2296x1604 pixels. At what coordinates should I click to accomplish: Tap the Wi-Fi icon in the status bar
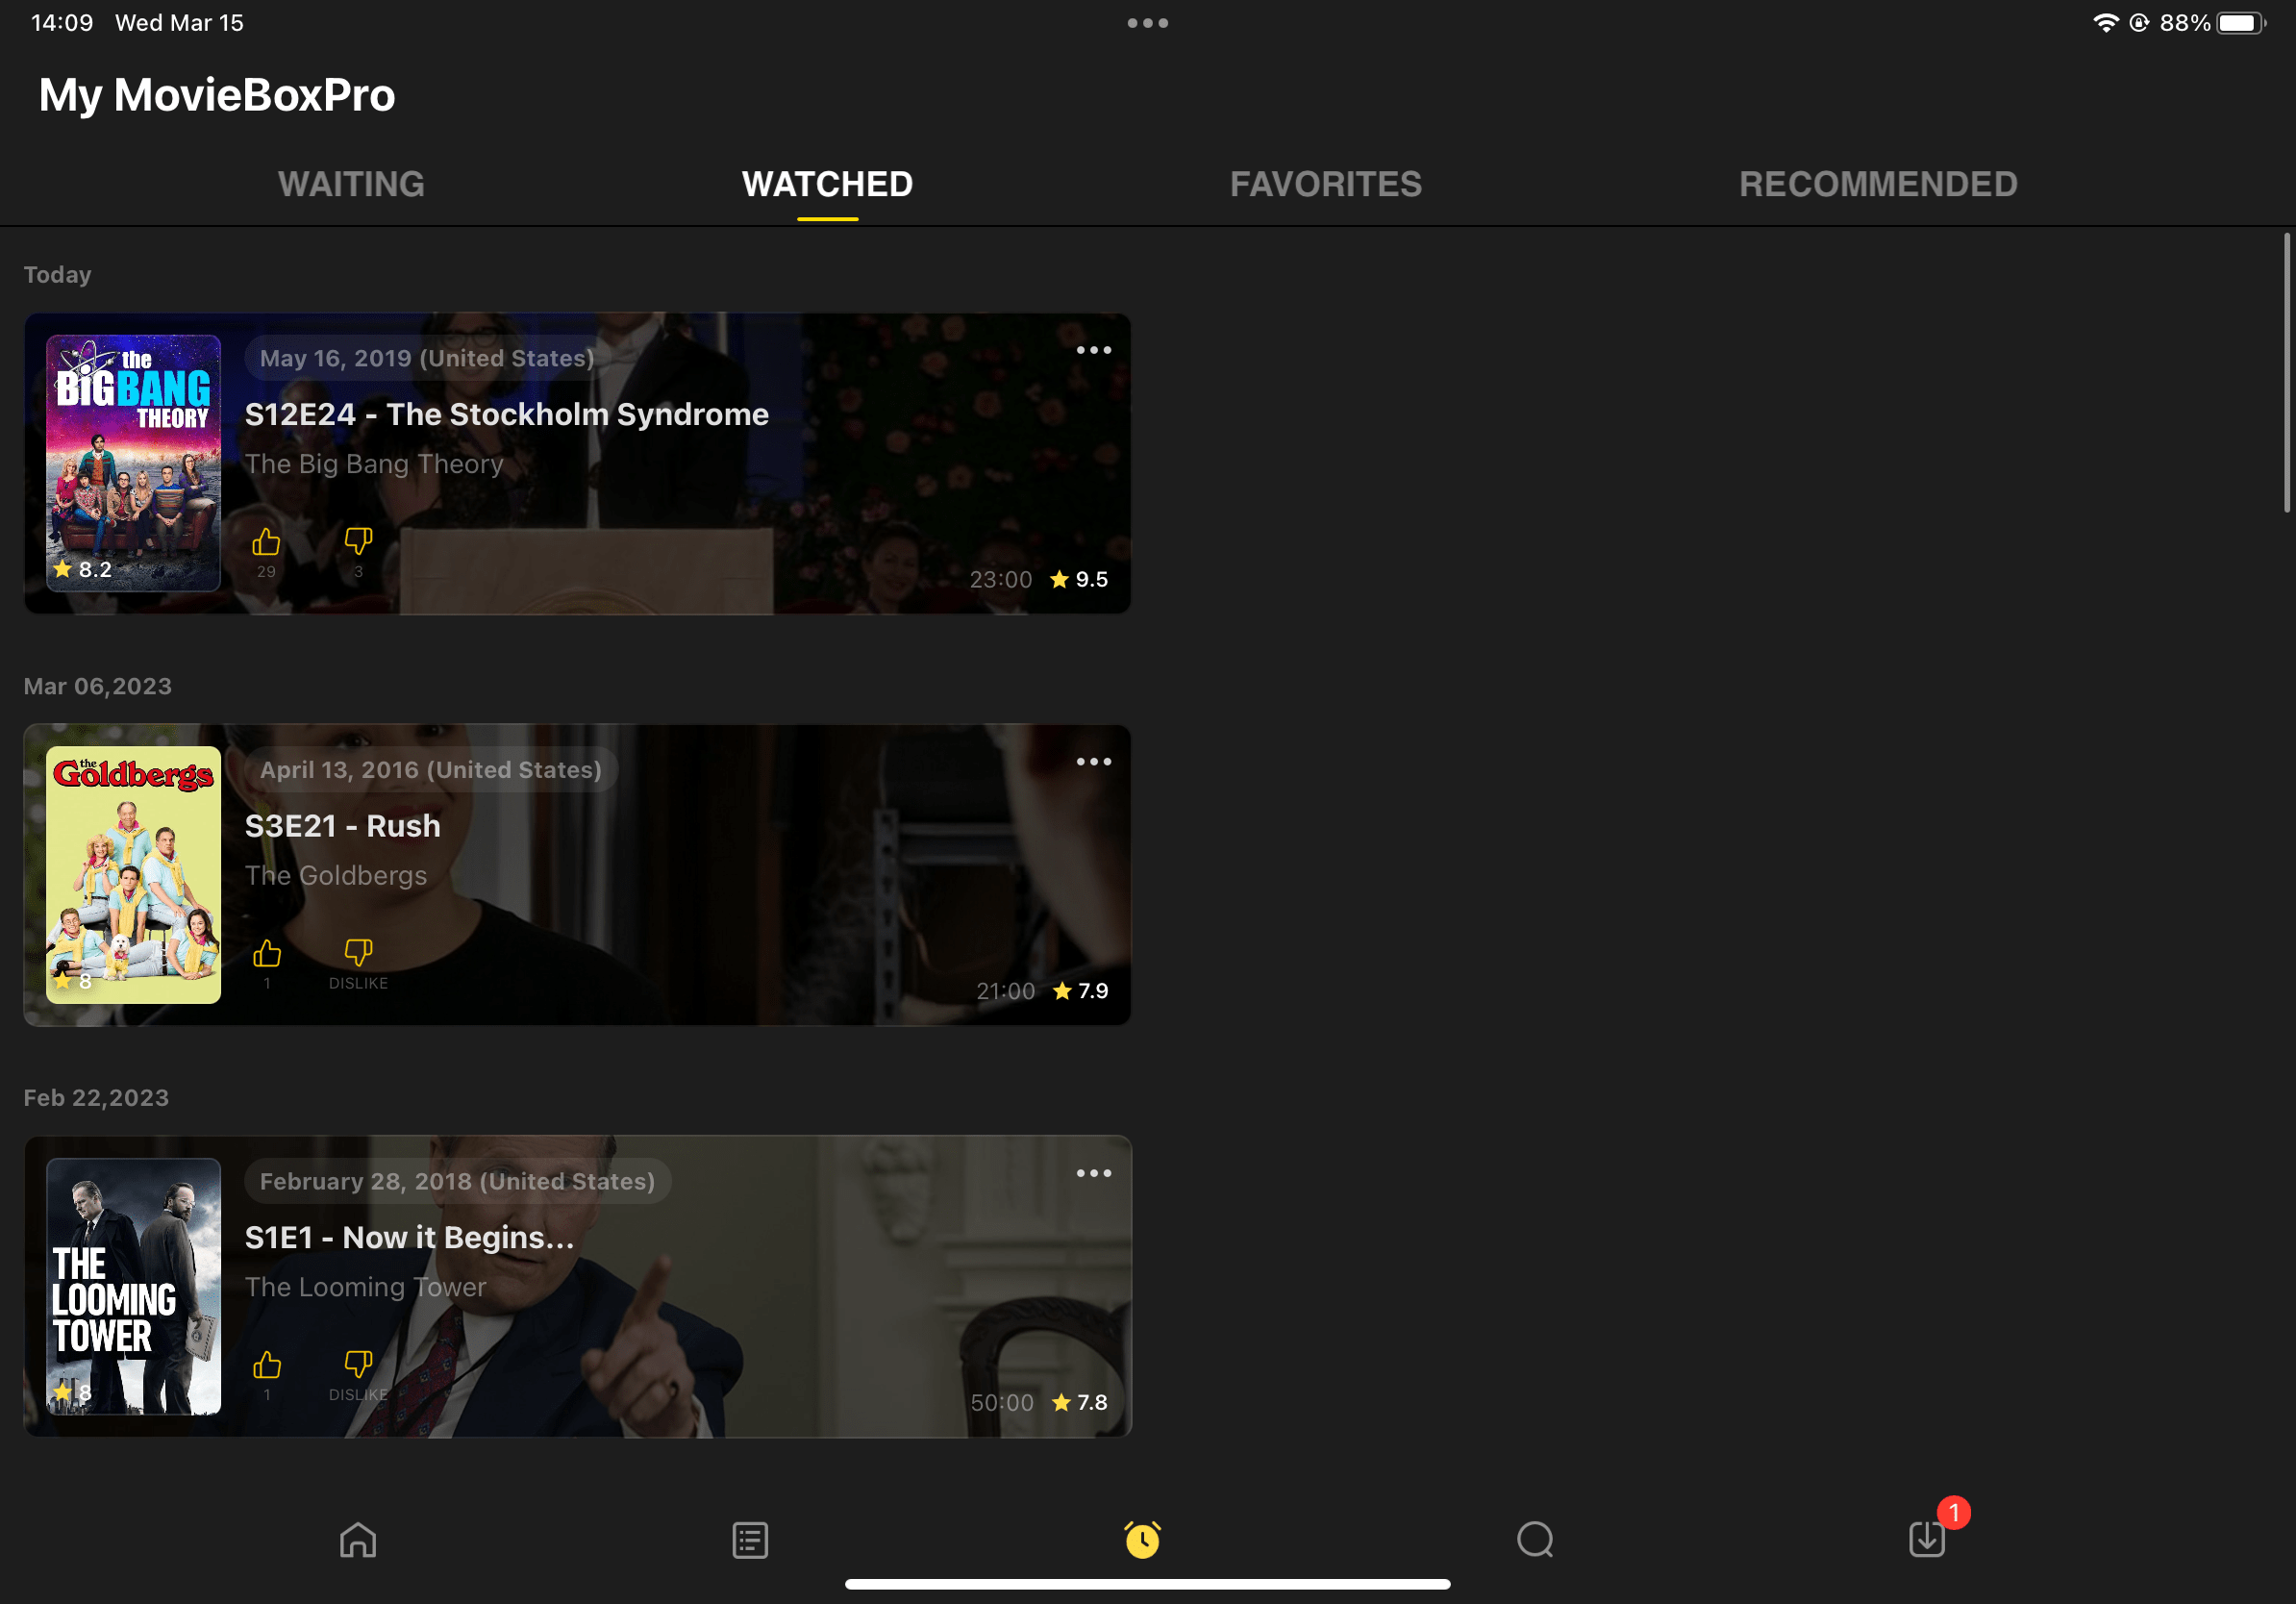(x=2107, y=21)
